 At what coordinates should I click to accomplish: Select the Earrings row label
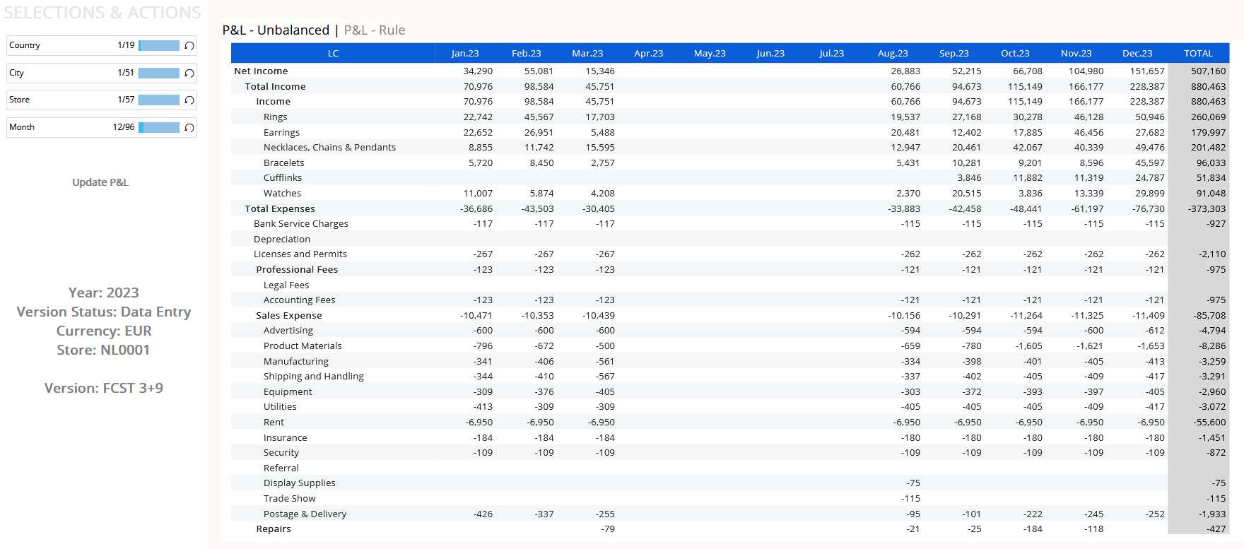coord(281,132)
